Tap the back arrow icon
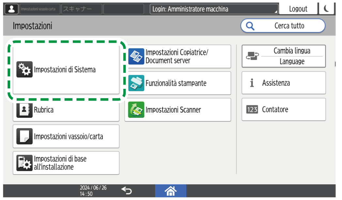342x200 pixels. (x=127, y=191)
